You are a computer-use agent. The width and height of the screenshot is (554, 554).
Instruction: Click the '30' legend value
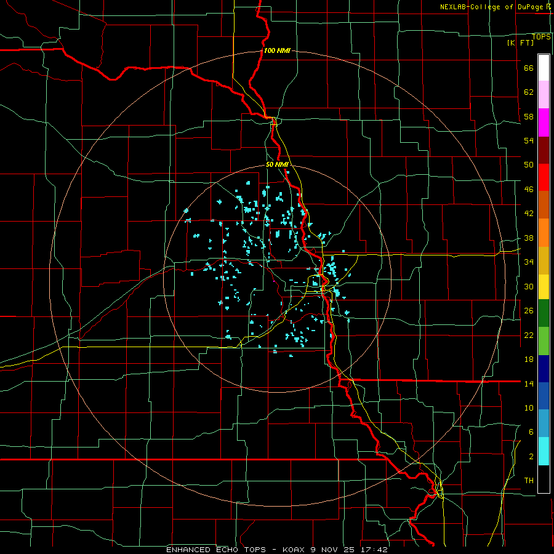529,286
